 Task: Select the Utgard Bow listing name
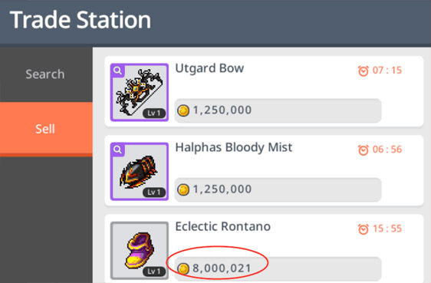pos(209,68)
